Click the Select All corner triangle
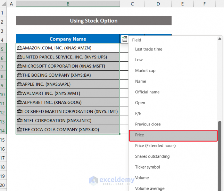Viewport: 224px width, 191px height. tap(4, 4)
